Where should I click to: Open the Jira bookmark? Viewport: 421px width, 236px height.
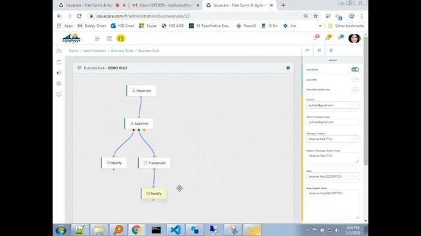click(289, 26)
